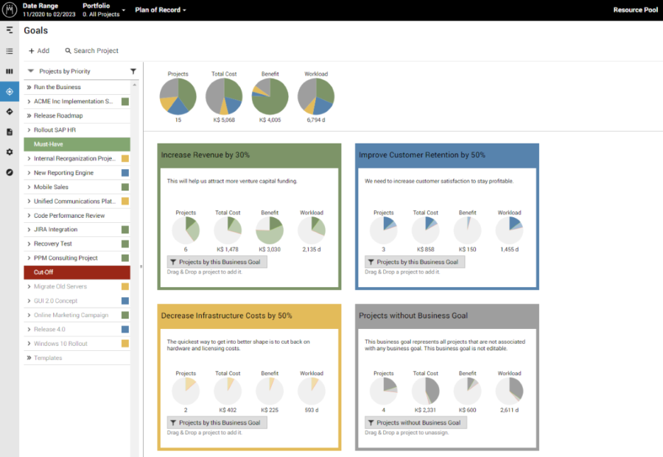
Task: Click Projects pie in Decrease Infrastructure Costs card
Action: tap(186, 391)
